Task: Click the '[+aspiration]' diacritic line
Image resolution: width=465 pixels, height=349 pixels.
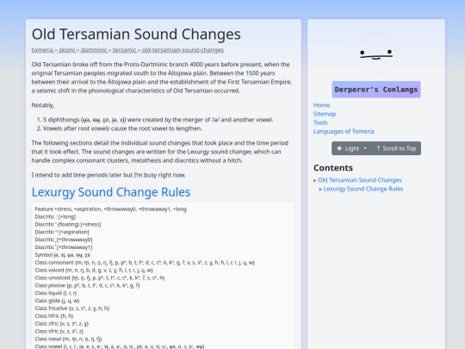Action: 62,232
